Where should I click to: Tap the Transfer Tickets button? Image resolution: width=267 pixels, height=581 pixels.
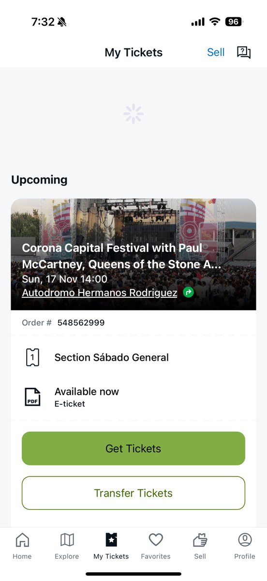133,493
